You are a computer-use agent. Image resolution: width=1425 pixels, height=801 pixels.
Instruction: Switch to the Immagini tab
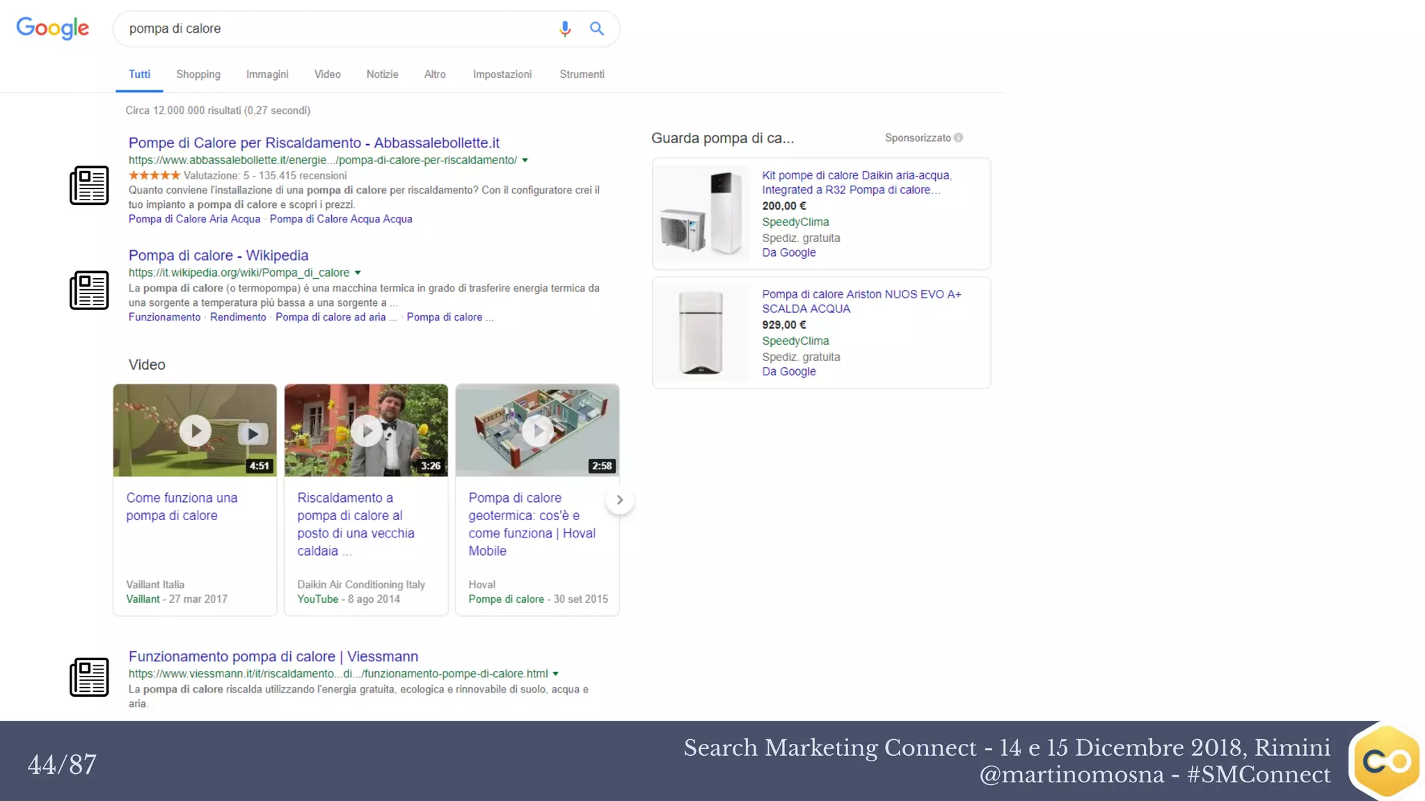click(x=267, y=74)
